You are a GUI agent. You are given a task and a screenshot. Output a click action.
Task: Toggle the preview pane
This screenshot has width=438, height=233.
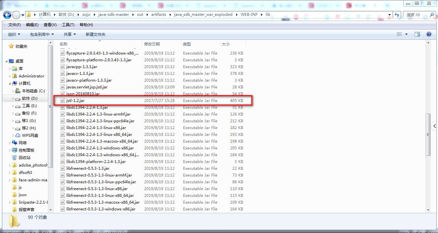click(x=417, y=34)
